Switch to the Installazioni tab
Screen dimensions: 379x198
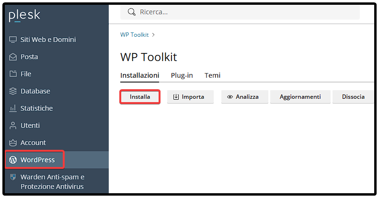pyautogui.click(x=140, y=75)
